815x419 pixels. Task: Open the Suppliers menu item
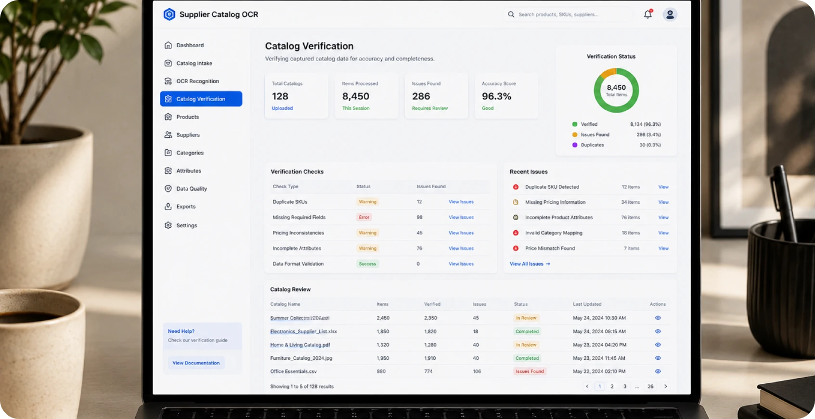(201, 135)
